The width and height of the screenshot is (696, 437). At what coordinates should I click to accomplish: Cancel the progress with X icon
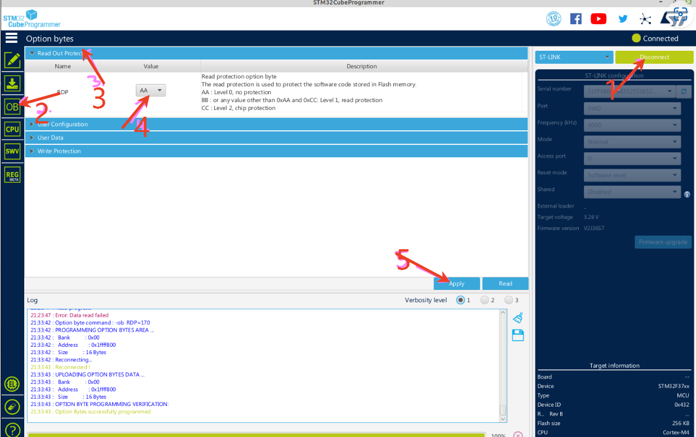[x=518, y=435]
